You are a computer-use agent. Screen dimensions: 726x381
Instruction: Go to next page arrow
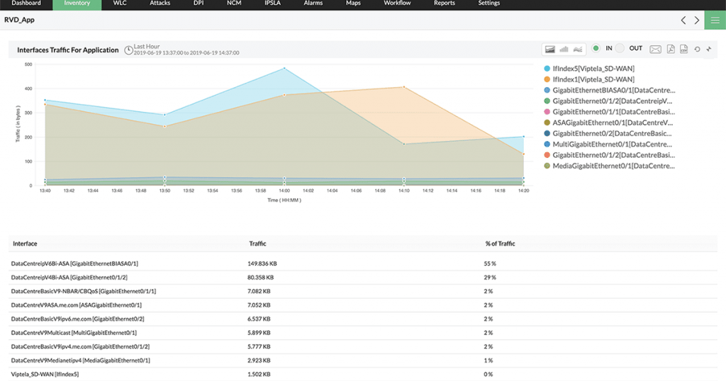(697, 21)
